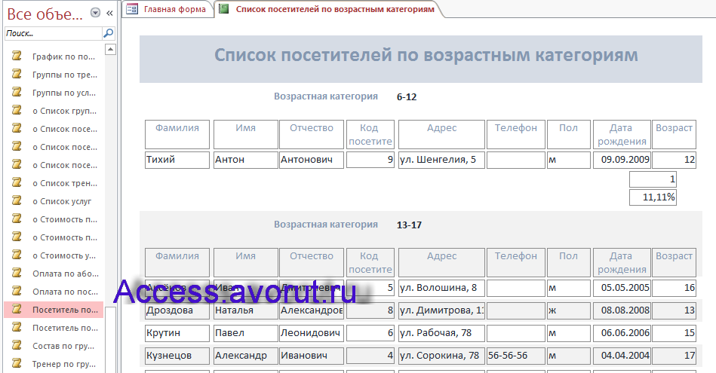
Task: Click the surname cell Крутин
Action: click(x=177, y=333)
